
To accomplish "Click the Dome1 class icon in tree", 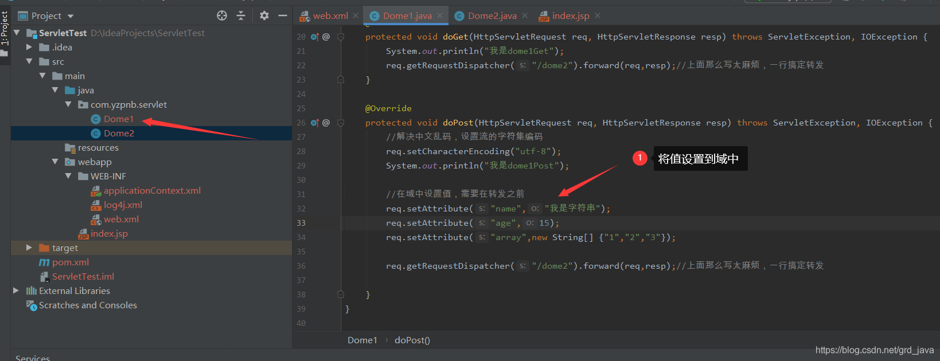I will point(96,119).
